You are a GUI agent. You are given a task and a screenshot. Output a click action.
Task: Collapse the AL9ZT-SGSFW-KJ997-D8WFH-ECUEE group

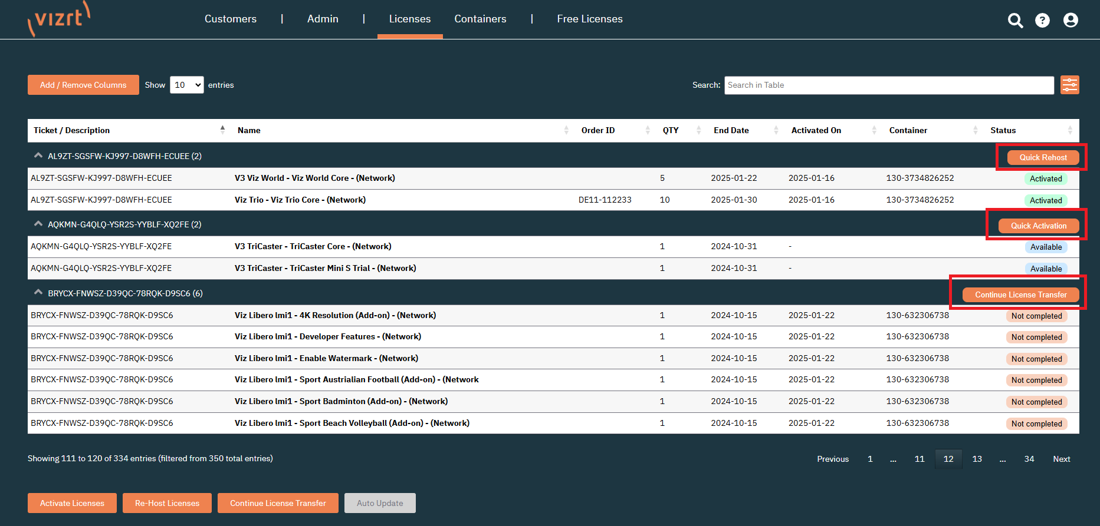pyautogui.click(x=38, y=156)
